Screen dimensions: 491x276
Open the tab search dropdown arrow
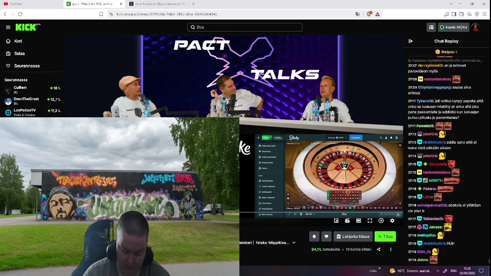(451, 4)
